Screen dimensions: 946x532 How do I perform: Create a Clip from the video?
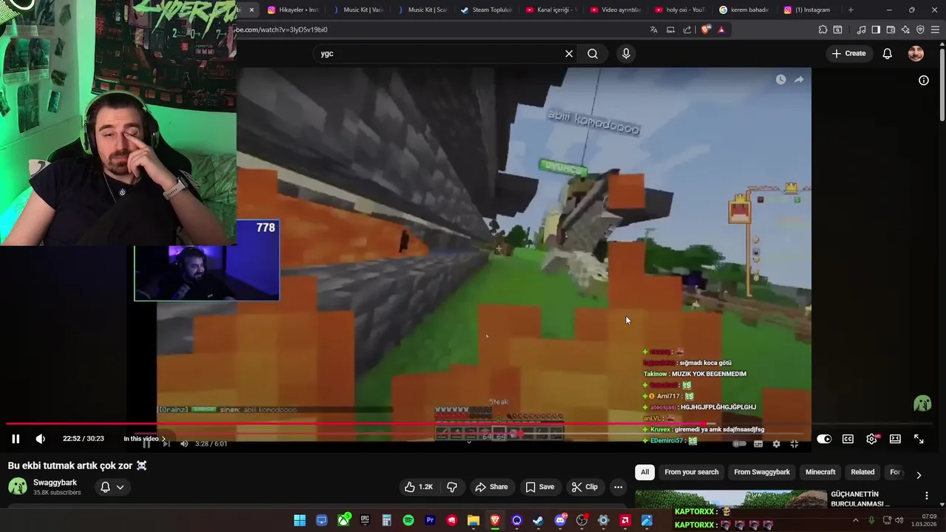pos(585,487)
